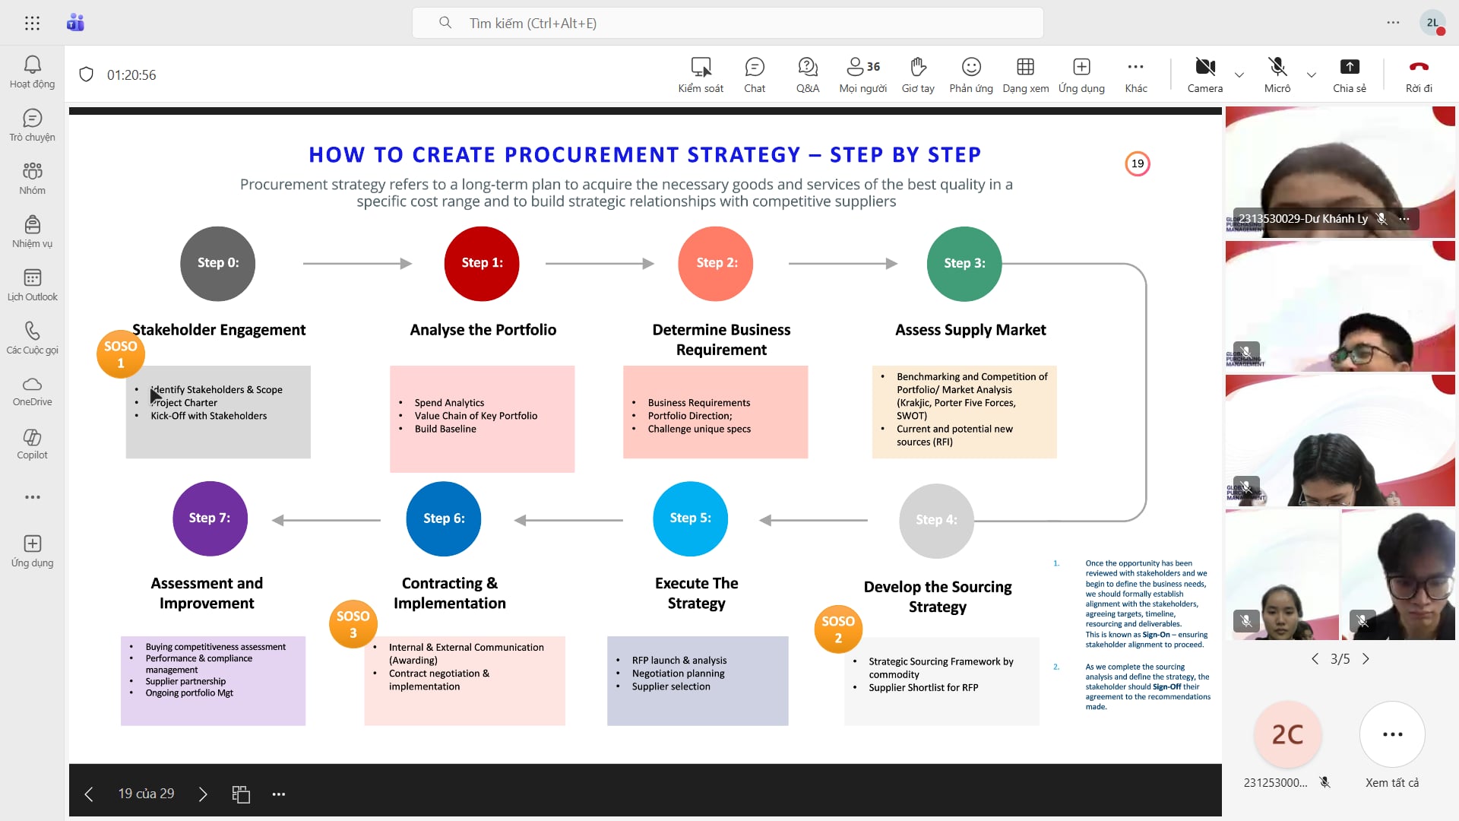
Task: Expand the Camera options dropdown arrow
Action: click(x=1239, y=74)
